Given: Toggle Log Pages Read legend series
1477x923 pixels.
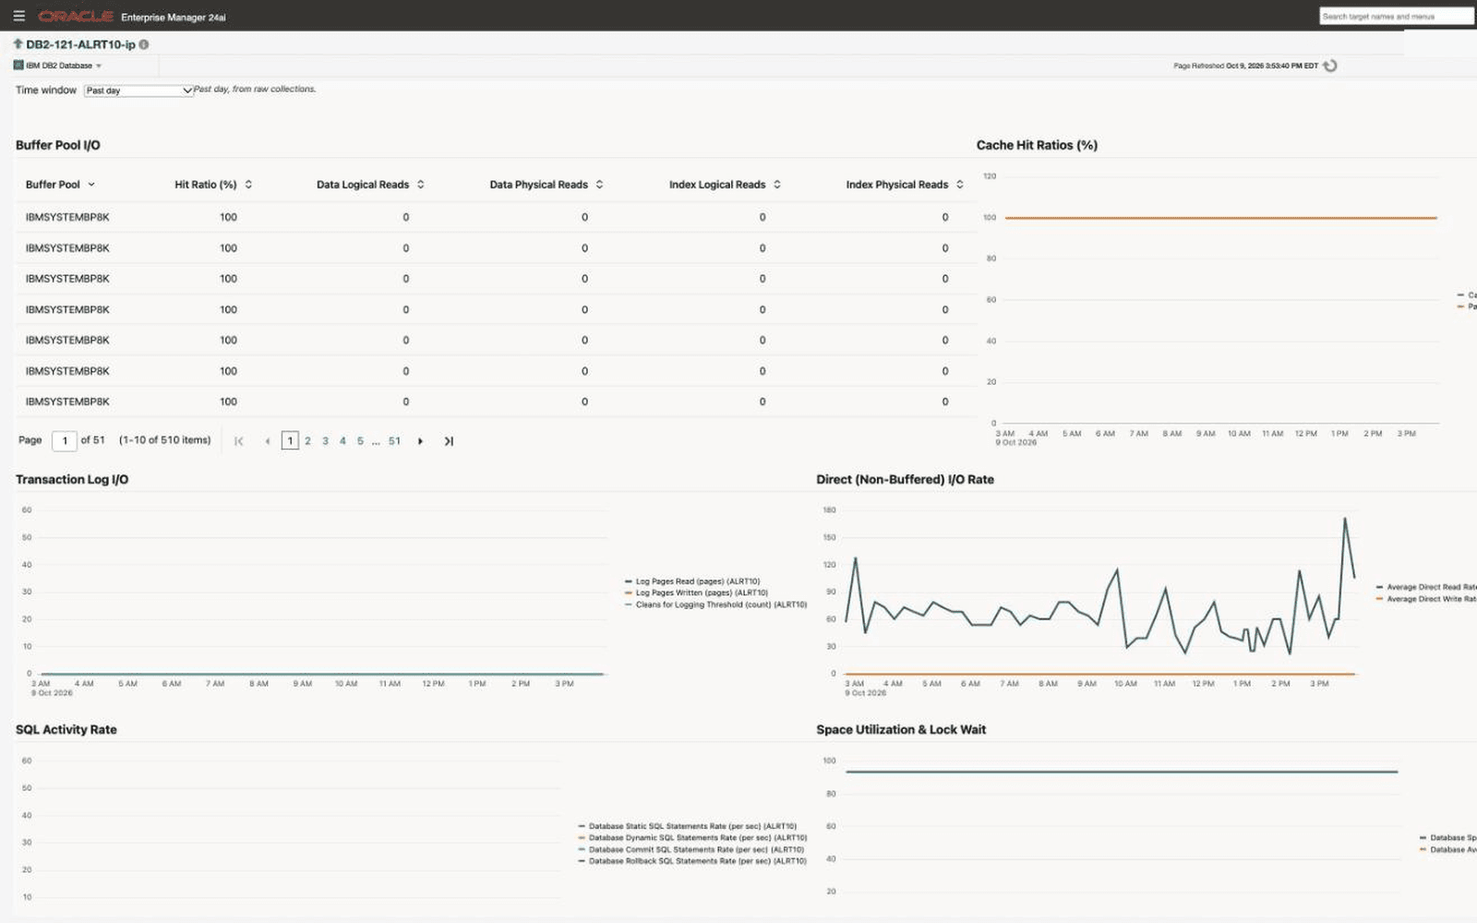Looking at the screenshot, I should click(x=692, y=581).
